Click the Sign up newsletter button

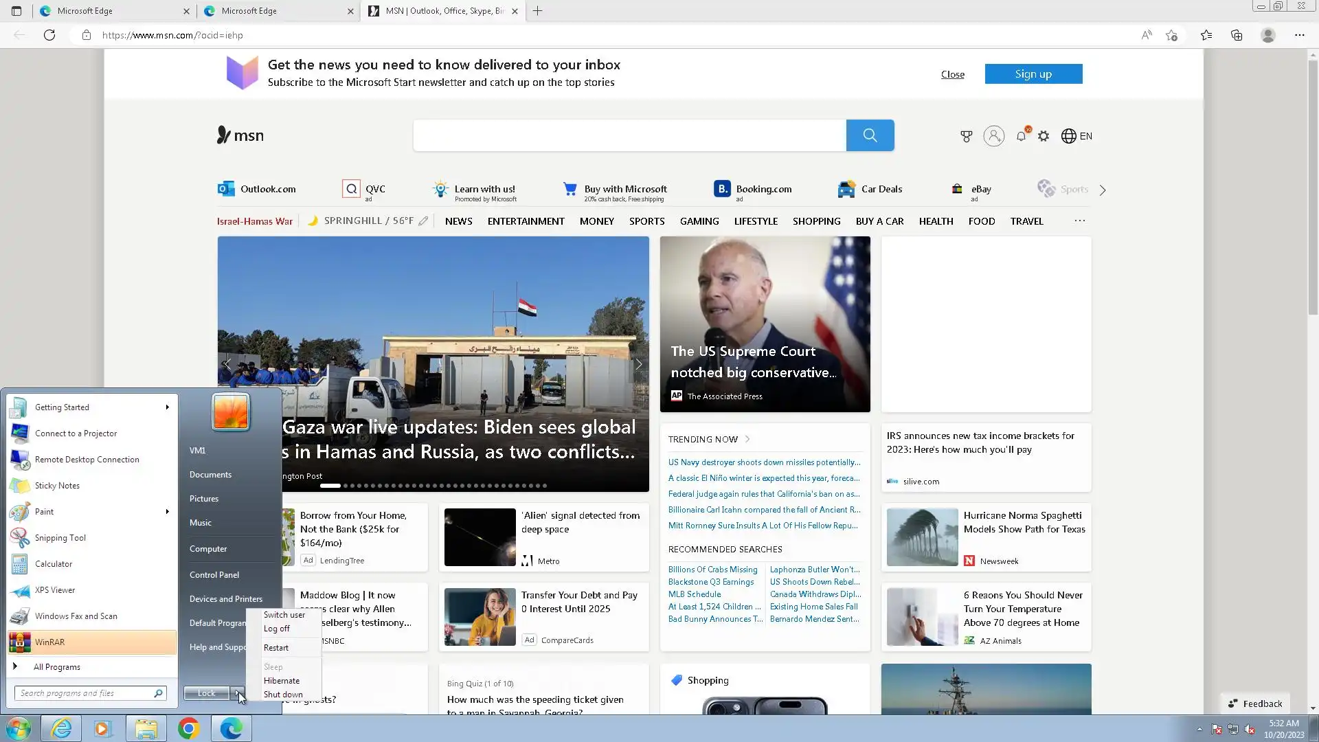coord(1033,74)
